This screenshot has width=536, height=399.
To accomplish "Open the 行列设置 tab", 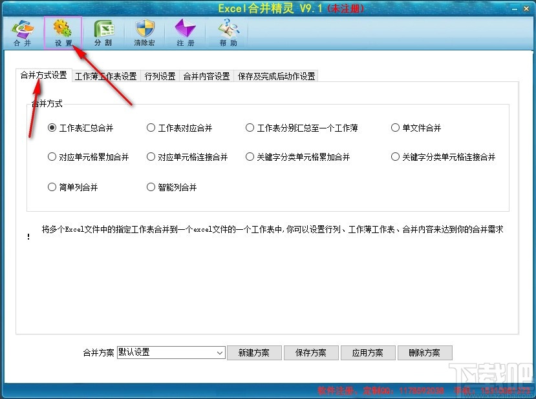I will pos(160,76).
